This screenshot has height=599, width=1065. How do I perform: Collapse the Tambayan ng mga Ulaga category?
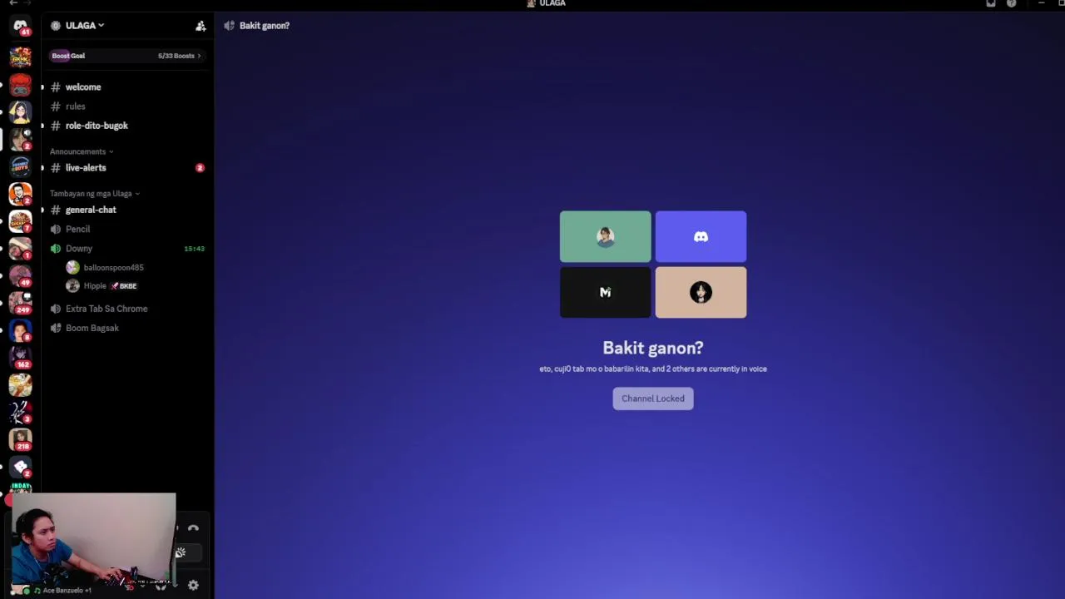(x=94, y=194)
